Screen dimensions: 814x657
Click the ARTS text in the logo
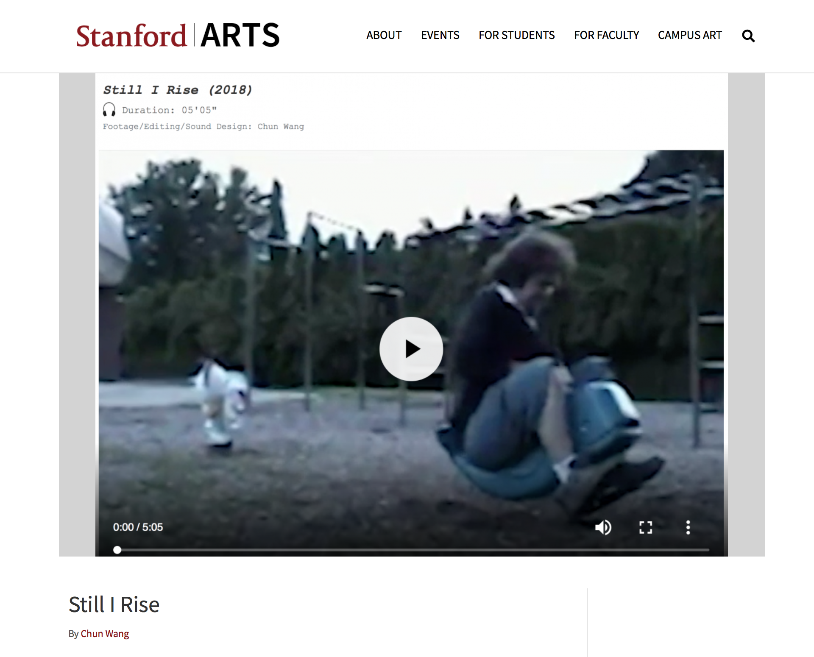coord(240,35)
